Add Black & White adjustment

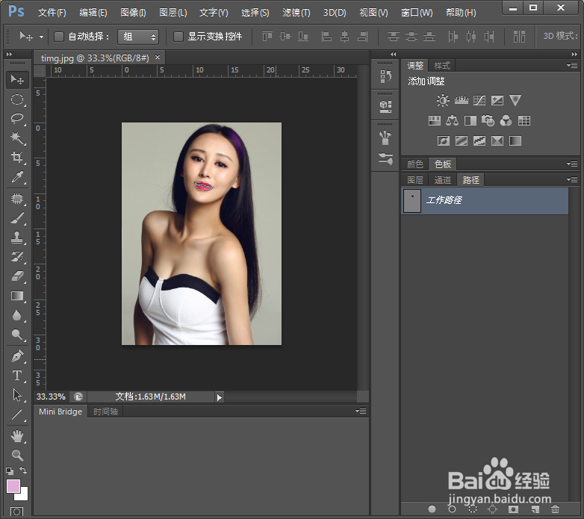470,121
